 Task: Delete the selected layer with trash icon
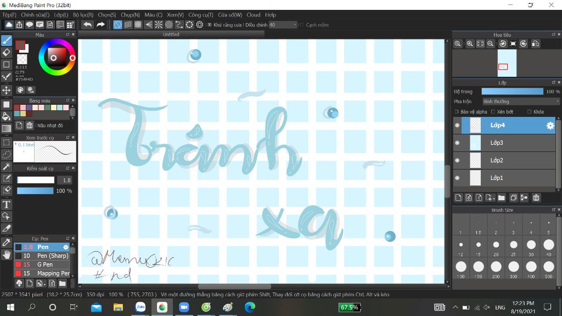pos(536,198)
